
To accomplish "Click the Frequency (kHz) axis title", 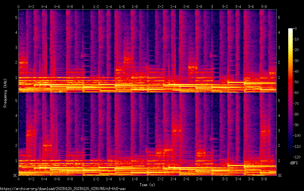I will click(5, 92).
